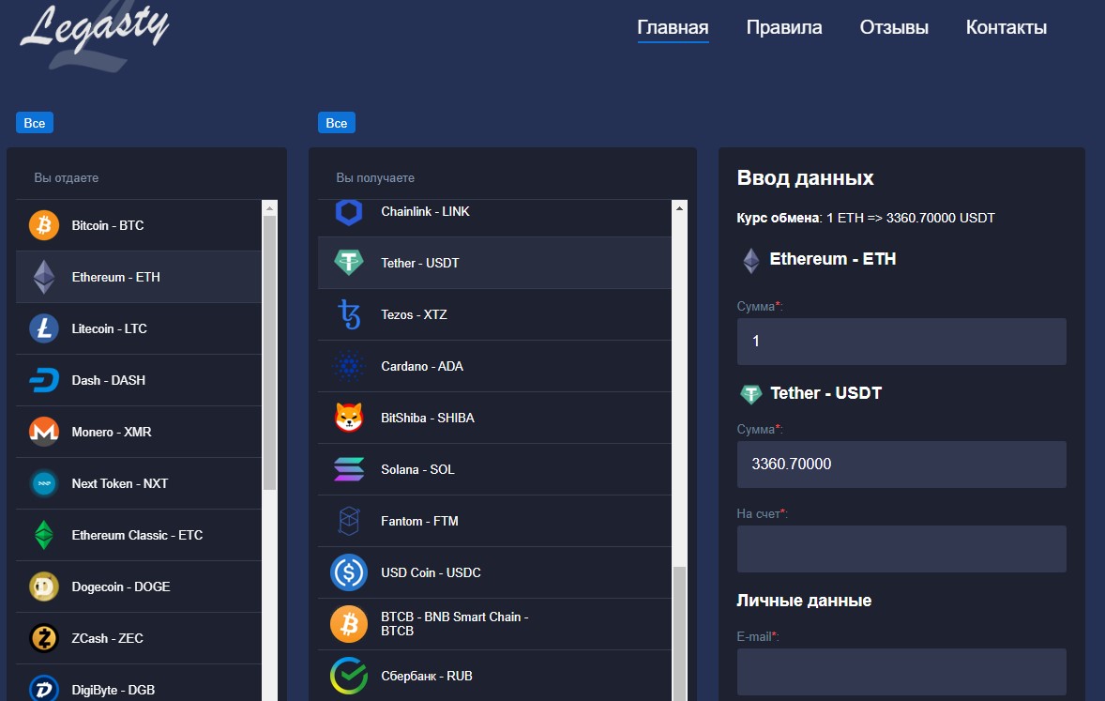This screenshot has height=701, width=1105.
Task: Select Dogecoin - DOGE row
Action: [139, 587]
